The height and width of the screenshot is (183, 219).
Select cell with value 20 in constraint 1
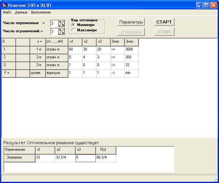(103, 50)
